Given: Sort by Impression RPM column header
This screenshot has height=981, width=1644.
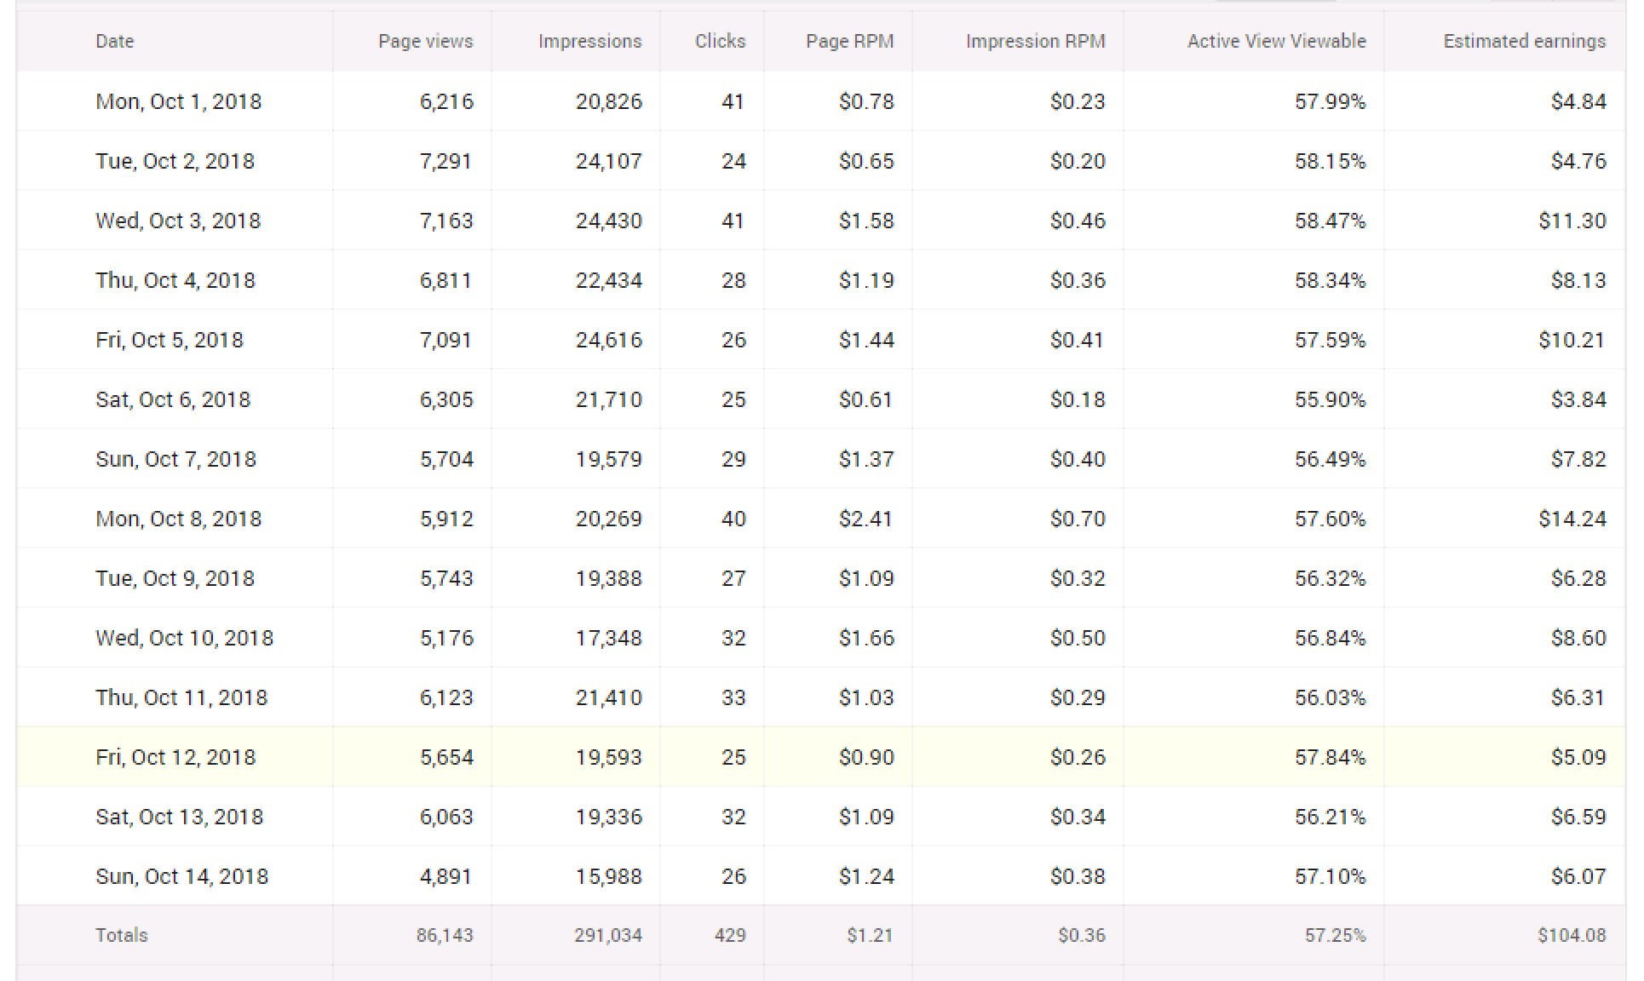Looking at the screenshot, I should pyautogui.click(x=1035, y=41).
